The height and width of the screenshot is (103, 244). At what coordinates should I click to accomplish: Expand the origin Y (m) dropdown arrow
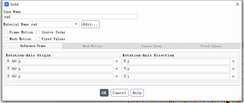pyautogui.click(x=117, y=69)
